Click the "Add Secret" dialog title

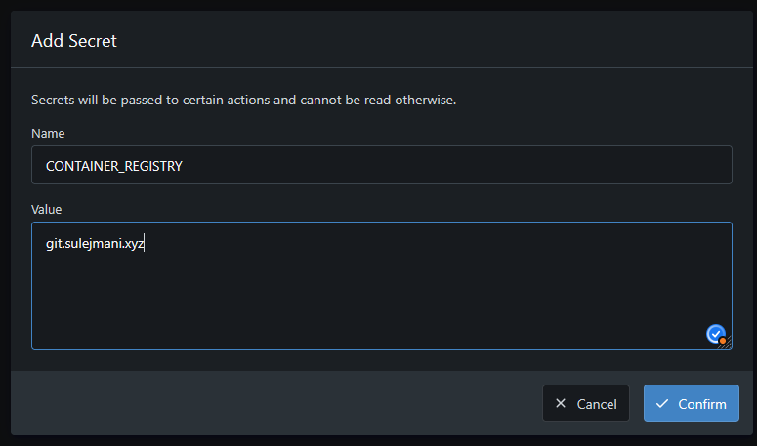point(74,41)
